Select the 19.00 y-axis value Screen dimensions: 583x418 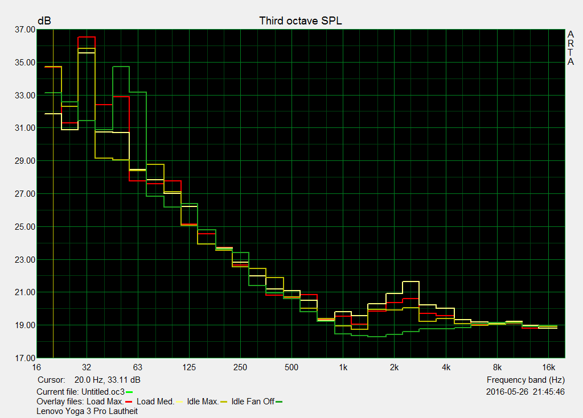(x=25, y=325)
